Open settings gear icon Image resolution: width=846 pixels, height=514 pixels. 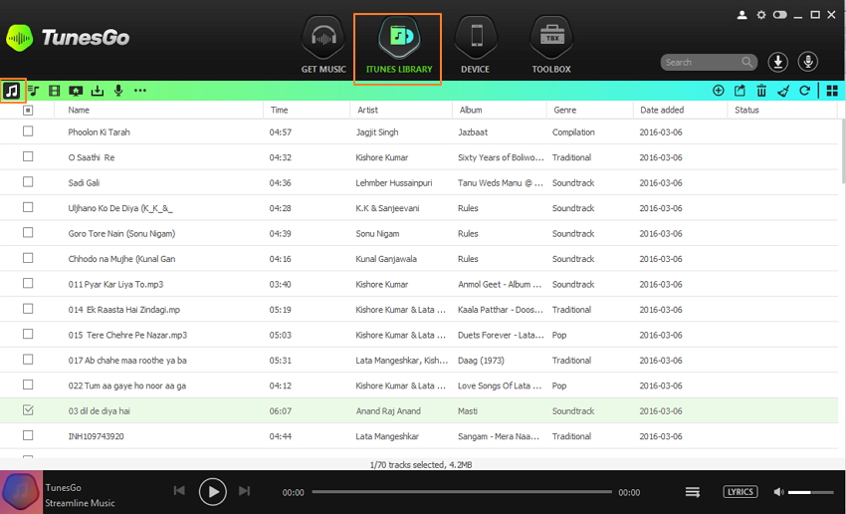[760, 15]
